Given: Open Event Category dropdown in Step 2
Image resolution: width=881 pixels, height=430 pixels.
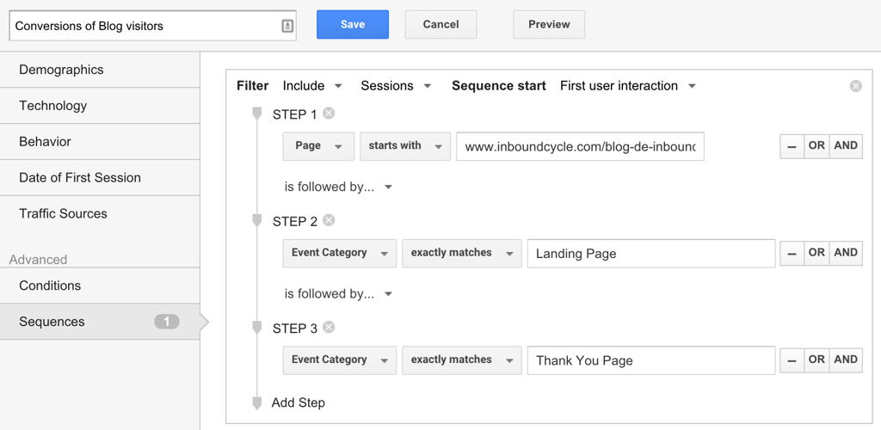Looking at the screenshot, I should pyautogui.click(x=340, y=253).
